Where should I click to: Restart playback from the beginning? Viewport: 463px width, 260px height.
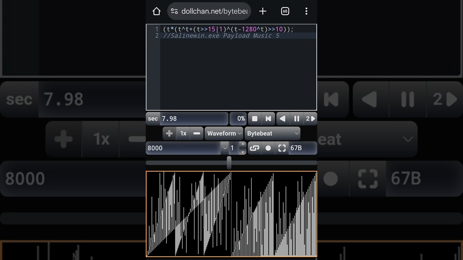268,118
